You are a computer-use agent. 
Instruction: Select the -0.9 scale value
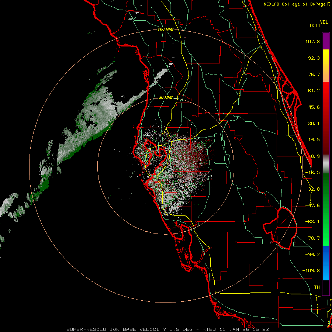314,156
